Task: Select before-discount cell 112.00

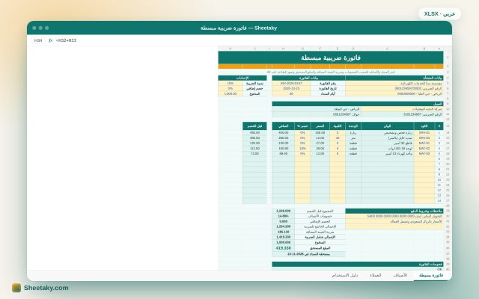Action: point(254,148)
